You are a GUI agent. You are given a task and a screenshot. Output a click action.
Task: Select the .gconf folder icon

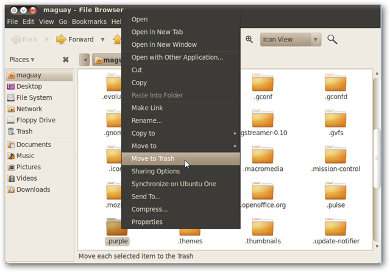click(x=263, y=83)
